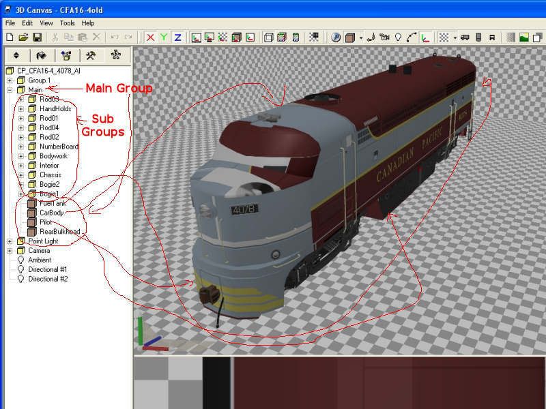Screen dimensions: 546x409
Task: Expand the Bodywork subgroup
Action: (x=20, y=156)
